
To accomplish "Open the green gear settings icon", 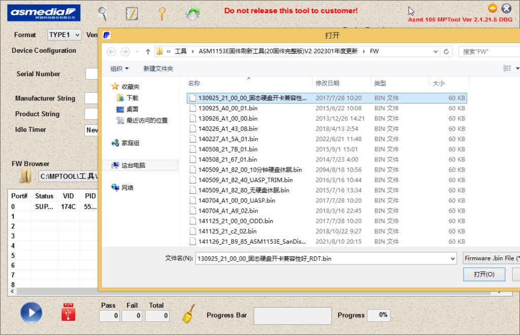I will pos(192,13).
